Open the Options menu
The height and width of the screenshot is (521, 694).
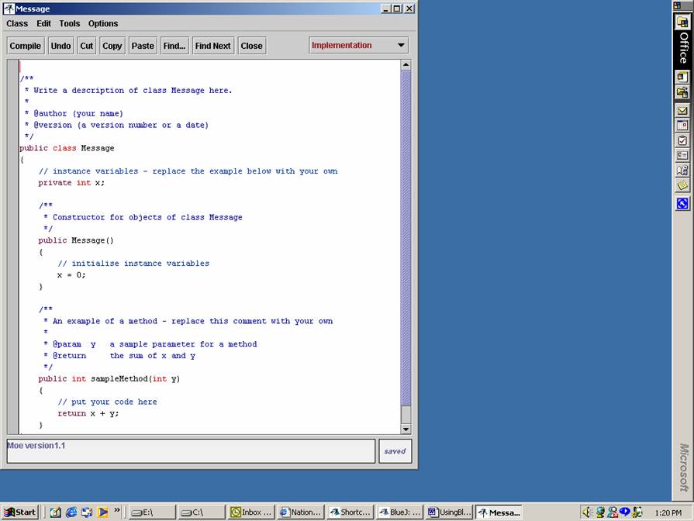point(102,23)
